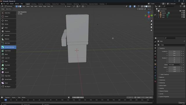Choose the Add Cube tool
Image resolution: width=186 pixels, height=105 pixels.
[x=8, y=43]
